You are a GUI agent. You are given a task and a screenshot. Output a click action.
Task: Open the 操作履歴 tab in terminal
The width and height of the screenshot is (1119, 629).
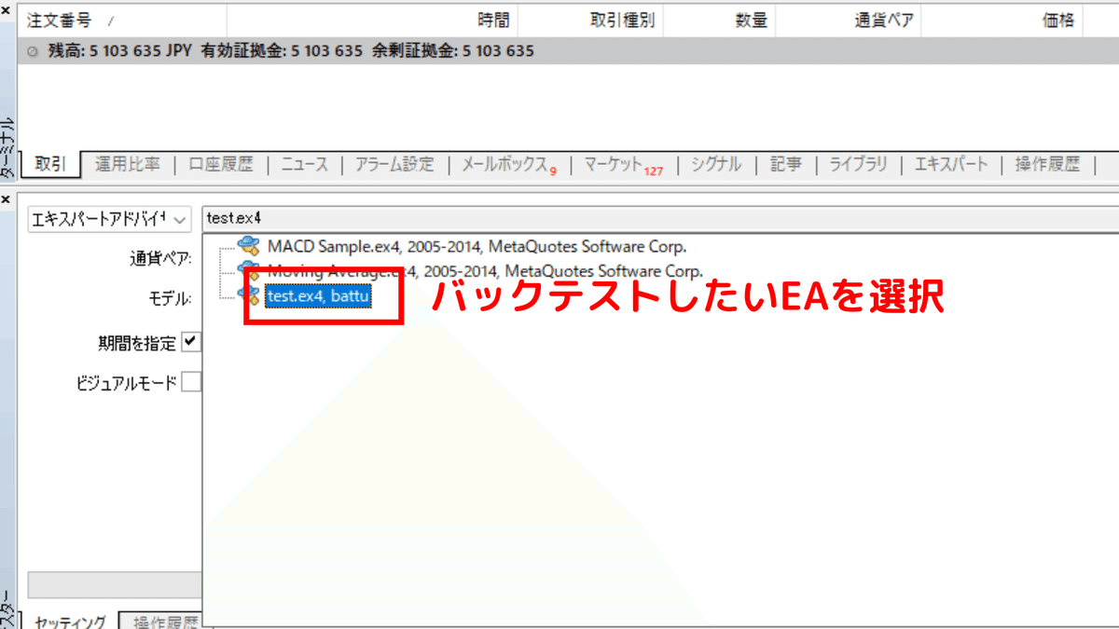(x=1047, y=164)
